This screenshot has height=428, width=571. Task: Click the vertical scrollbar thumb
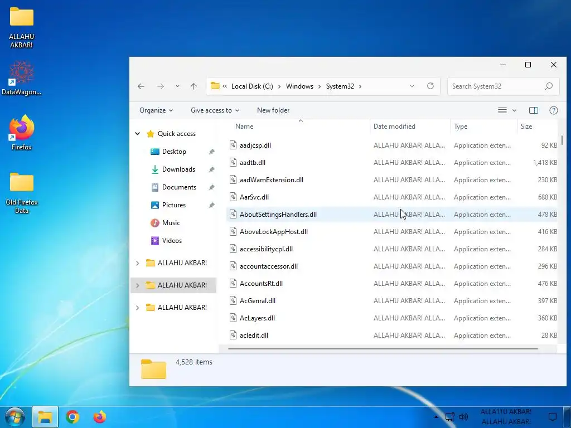click(562, 140)
